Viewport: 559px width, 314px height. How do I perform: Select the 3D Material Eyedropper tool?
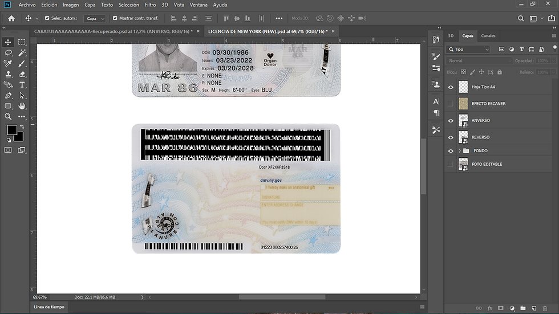coord(8,63)
